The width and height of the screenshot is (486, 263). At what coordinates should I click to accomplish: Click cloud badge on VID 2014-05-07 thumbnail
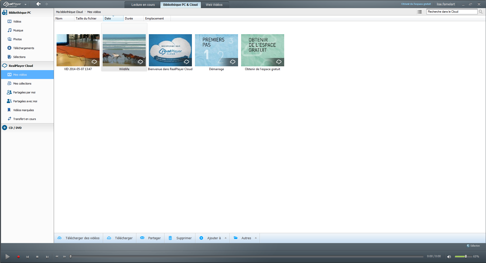point(94,62)
